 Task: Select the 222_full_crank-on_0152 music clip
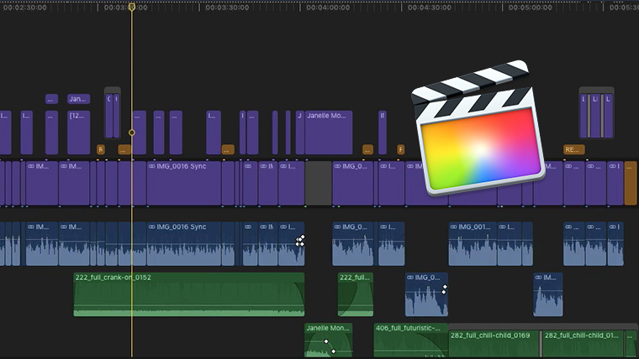(188, 294)
